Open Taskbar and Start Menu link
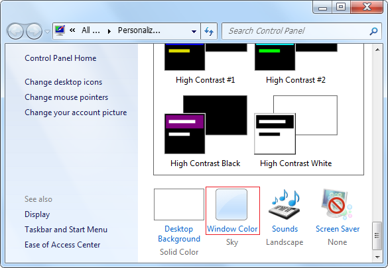This screenshot has width=388, height=268. [x=66, y=230]
